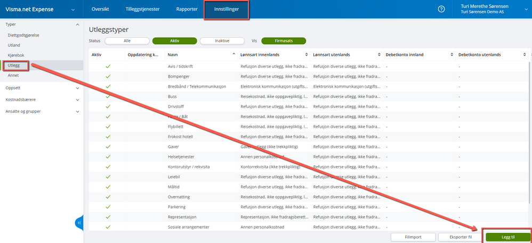Open the Innstillinger tab
The image size is (532, 243).
click(x=227, y=9)
